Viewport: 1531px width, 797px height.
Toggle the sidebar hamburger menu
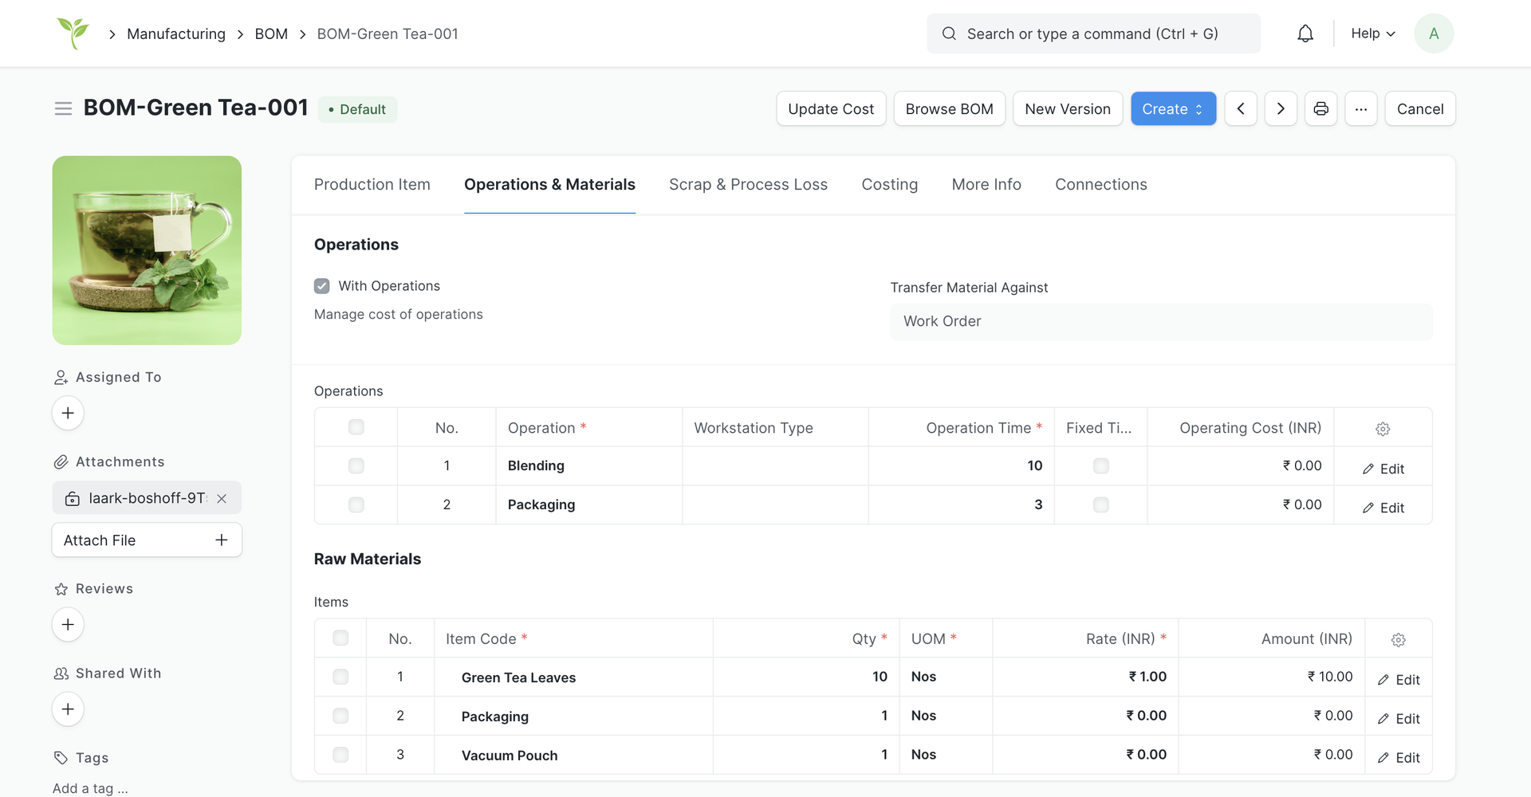(x=63, y=108)
